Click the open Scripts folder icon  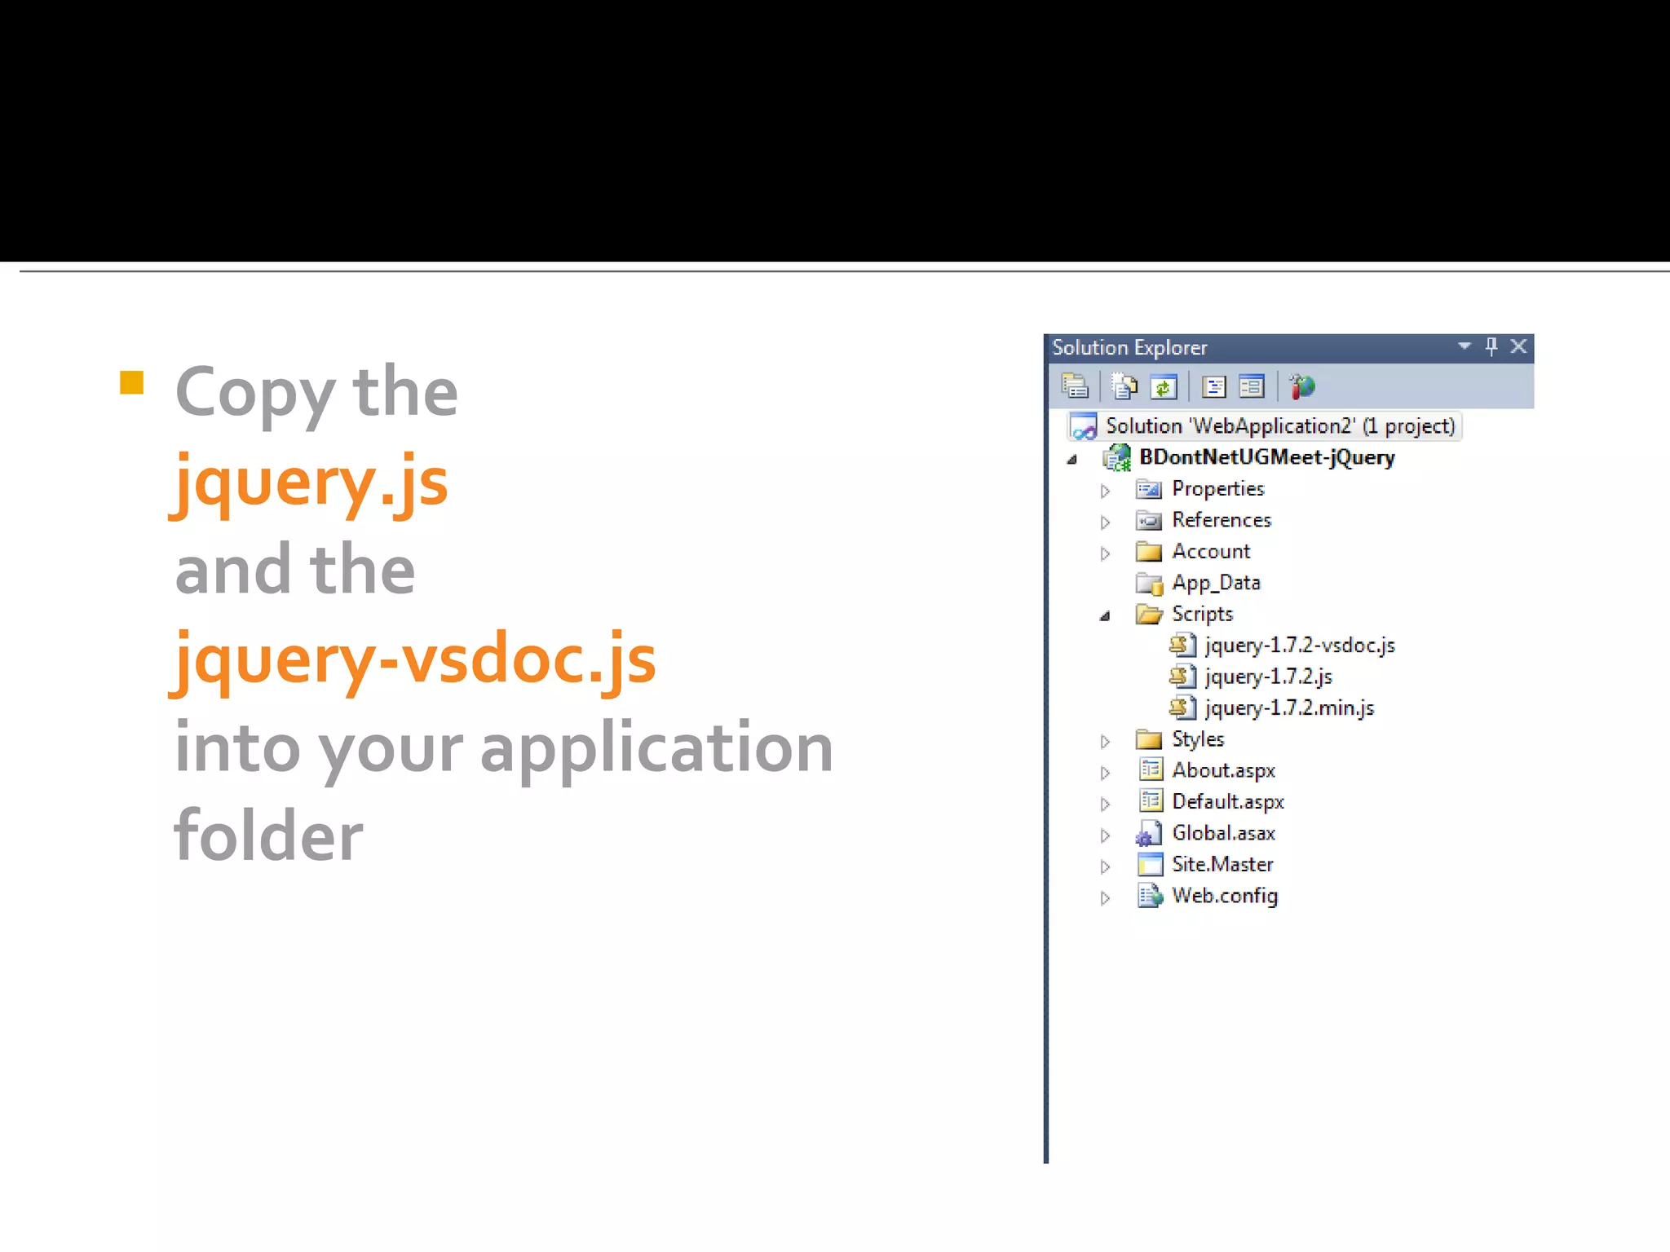(x=1150, y=614)
